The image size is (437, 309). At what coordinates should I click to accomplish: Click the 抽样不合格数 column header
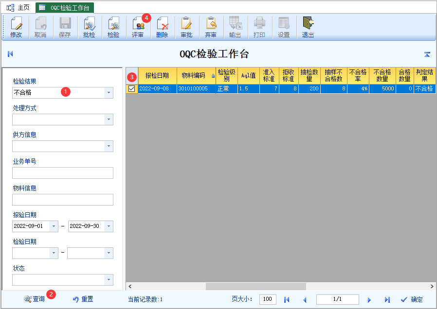pyautogui.click(x=334, y=76)
